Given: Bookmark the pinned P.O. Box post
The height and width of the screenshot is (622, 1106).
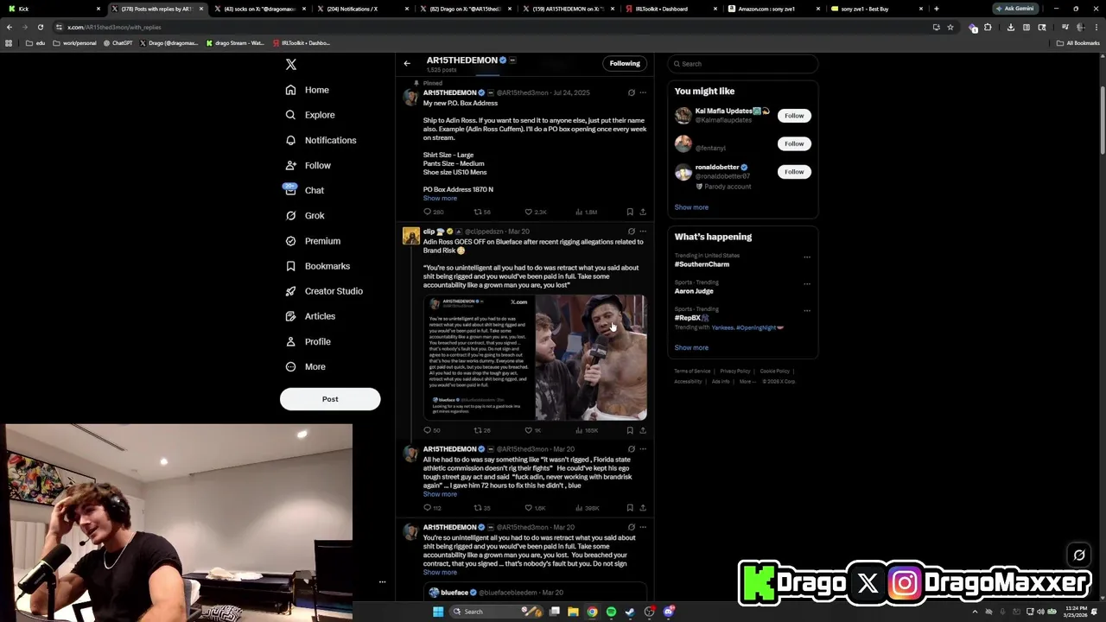Looking at the screenshot, I should pyautogui.click(x=630, y=212).
